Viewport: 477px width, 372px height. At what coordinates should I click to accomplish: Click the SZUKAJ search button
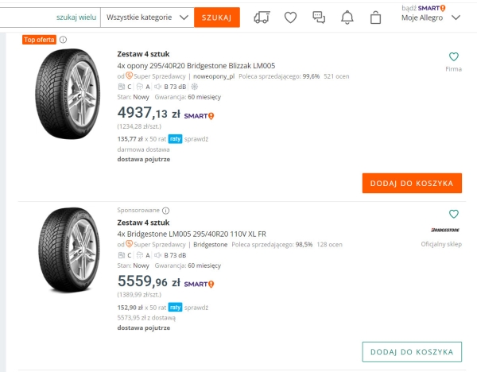217,17
